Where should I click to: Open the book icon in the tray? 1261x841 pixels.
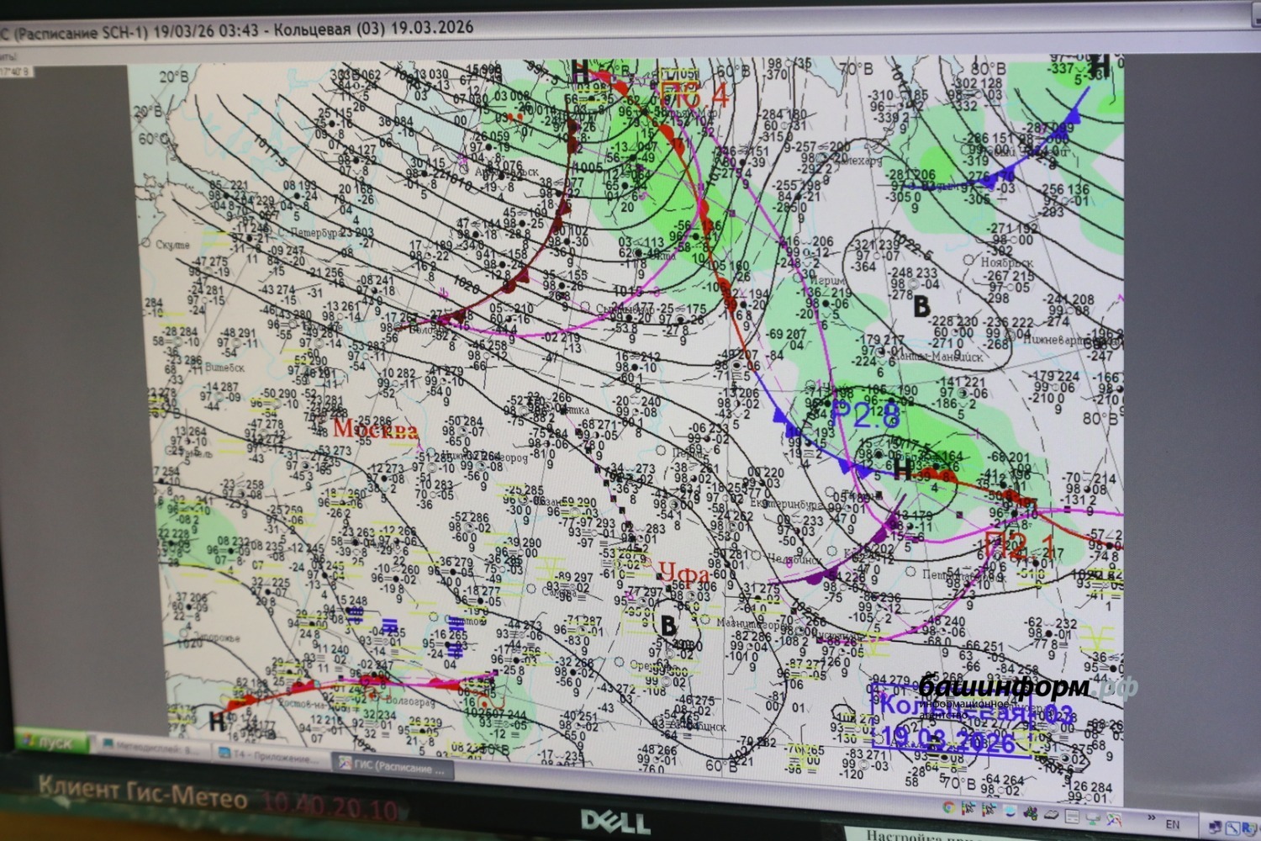[1053, 814]
